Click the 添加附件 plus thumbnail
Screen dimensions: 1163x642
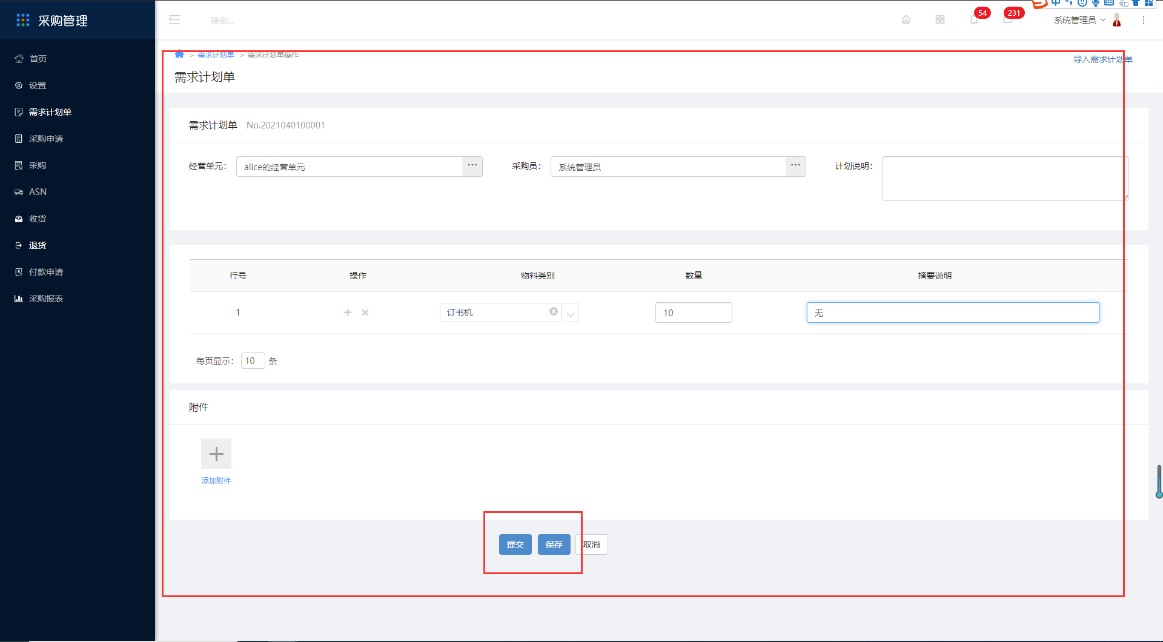point(216,454)
